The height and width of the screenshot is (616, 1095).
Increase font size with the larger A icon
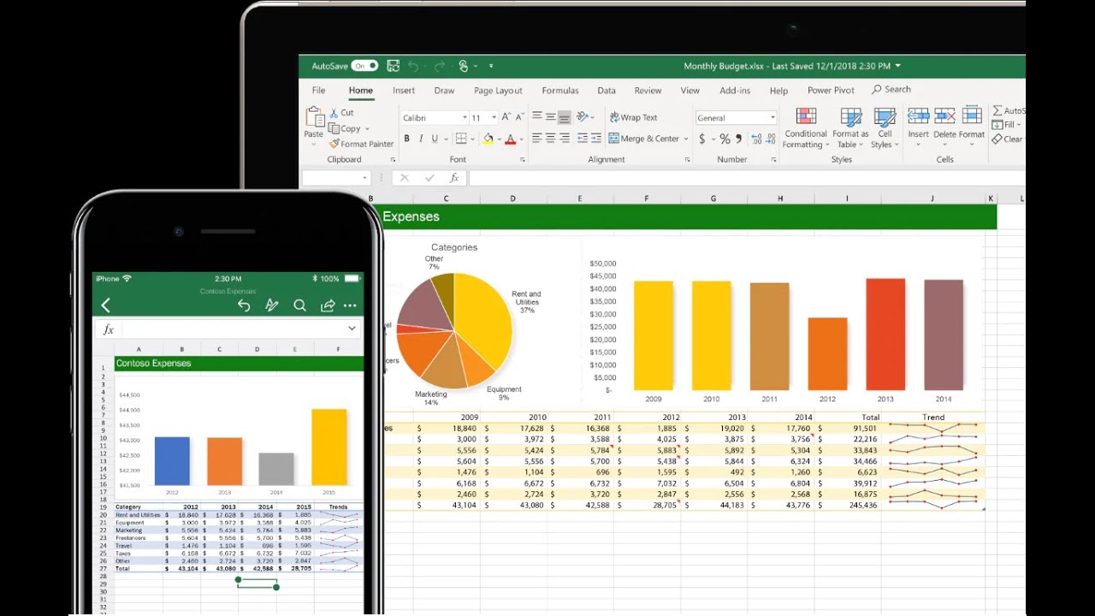[x=506, y=117]
